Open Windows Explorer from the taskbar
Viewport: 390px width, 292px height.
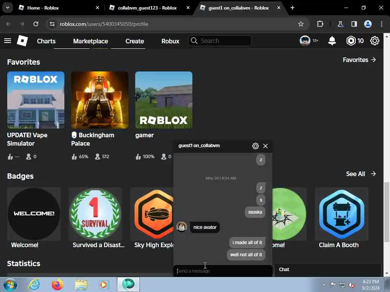(81, 284)
